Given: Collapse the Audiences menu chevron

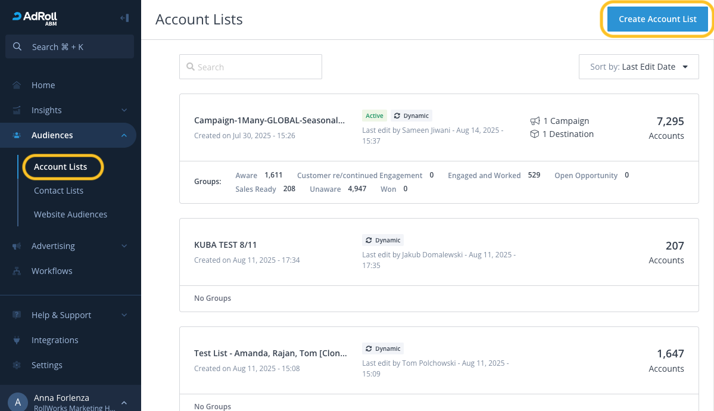Looking at the screenshot, I should [x=124, y=135].
